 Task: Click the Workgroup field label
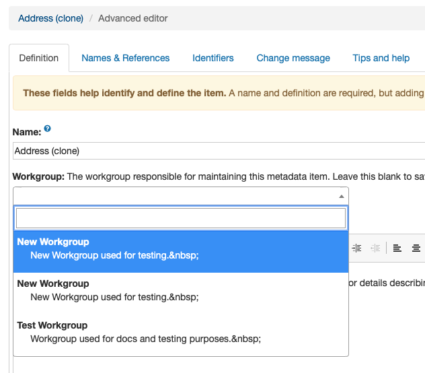(38, 176)
